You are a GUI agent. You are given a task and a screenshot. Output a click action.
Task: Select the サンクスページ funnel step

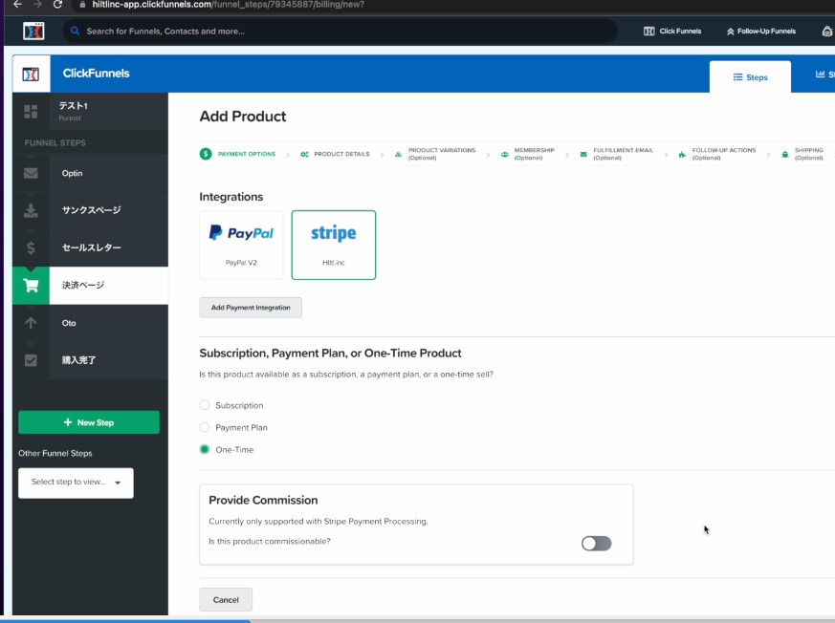click(x=109, y=210)
